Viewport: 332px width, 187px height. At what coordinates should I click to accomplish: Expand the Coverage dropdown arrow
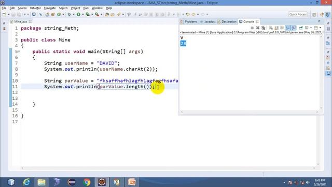(92, 15)
